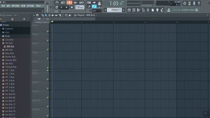210x118 pixels.
Task: Open the project picker page icon
Action: click(153, 10)
